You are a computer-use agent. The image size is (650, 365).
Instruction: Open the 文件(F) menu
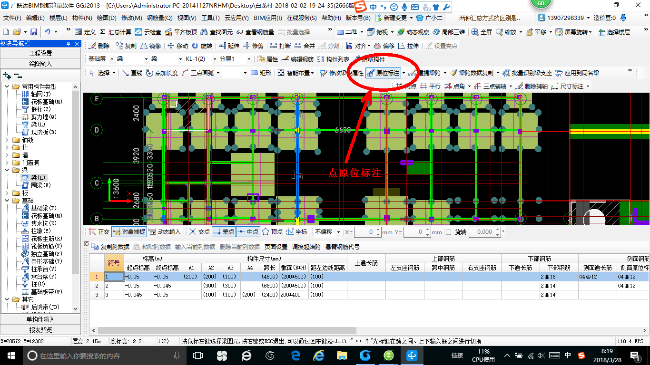pyautogui.click(x=12, y=18)
